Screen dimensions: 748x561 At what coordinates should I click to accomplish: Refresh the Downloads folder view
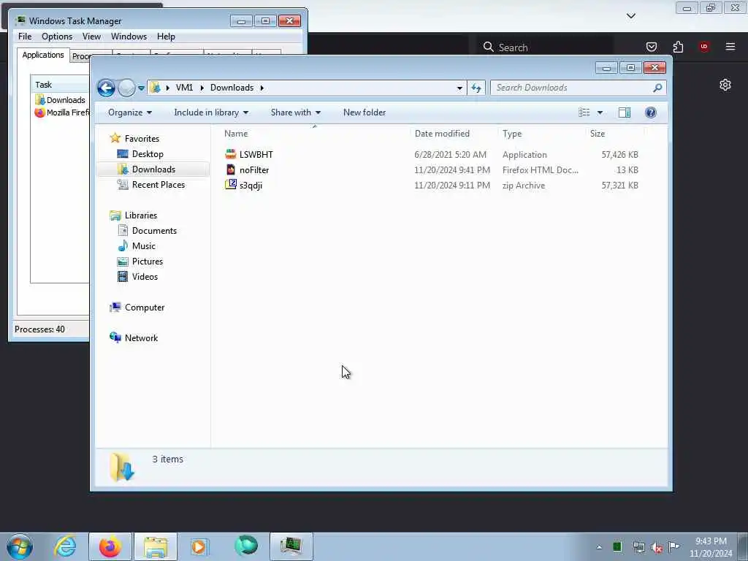click(476, 88)
